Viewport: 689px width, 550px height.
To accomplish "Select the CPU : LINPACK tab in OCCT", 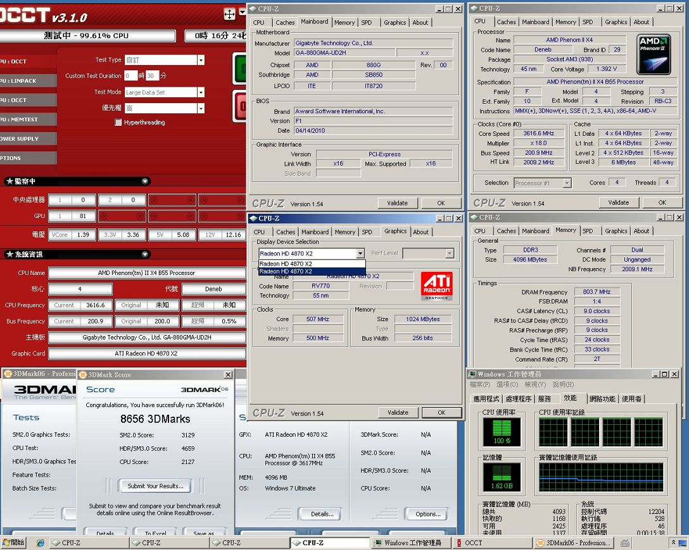I will coord(28,81).
